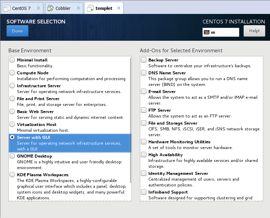Click 'Minimal virtualization host.' description
This screenshot has width=270, height=218.
click(43, 130)
